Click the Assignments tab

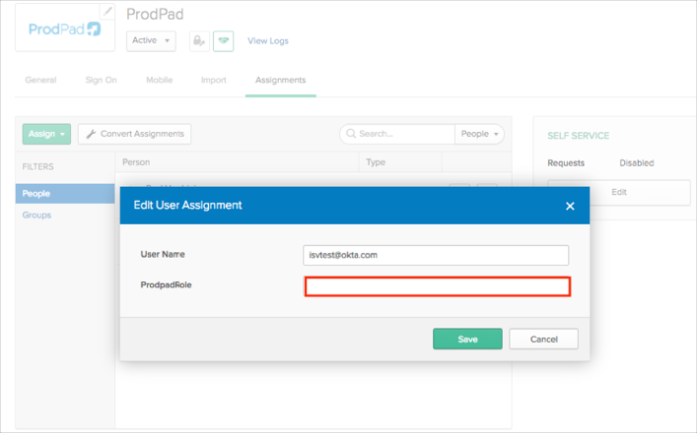[280, 80]
